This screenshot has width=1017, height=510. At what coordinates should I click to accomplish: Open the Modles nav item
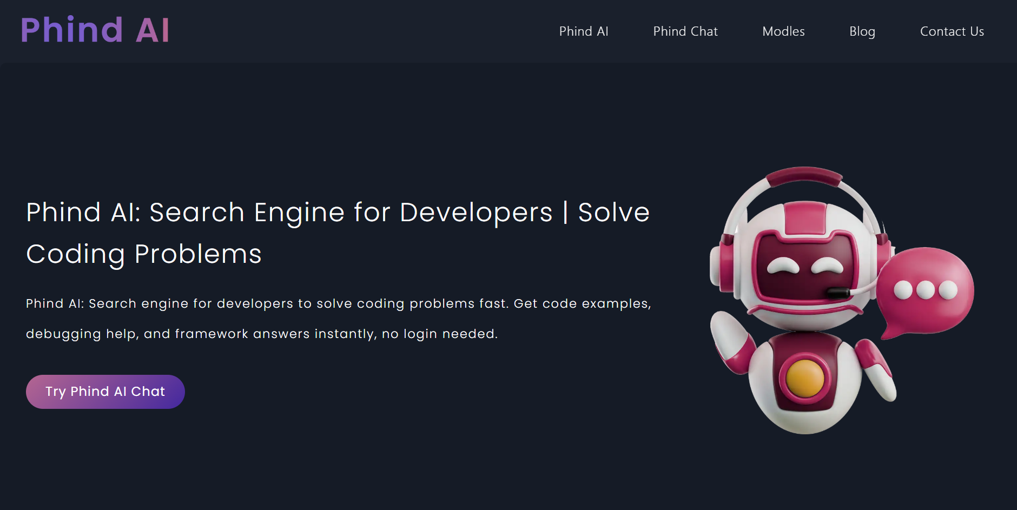tap(783, 31)
